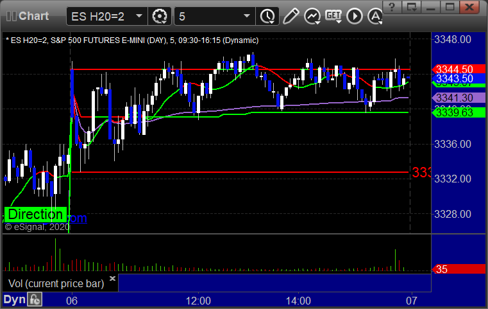Toggle the fc lock icon beside Dyn
This screenshot has height=309, width=488.
[x=35, y=299]
